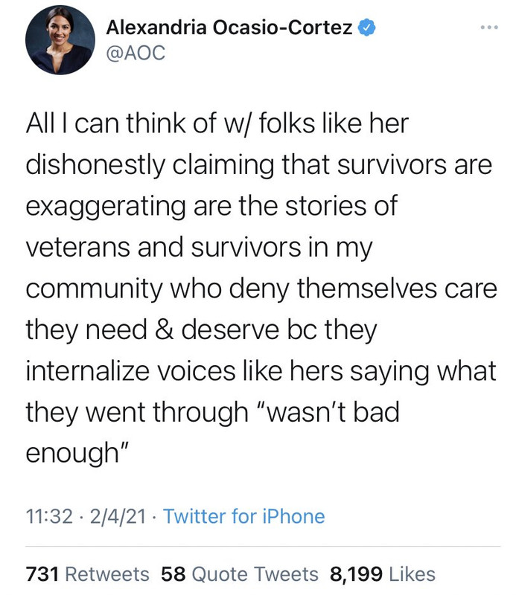Viewport: 516px width, 595px height.
Task: Open the Twitter for iPhone source link
Action: click(244, 516)
